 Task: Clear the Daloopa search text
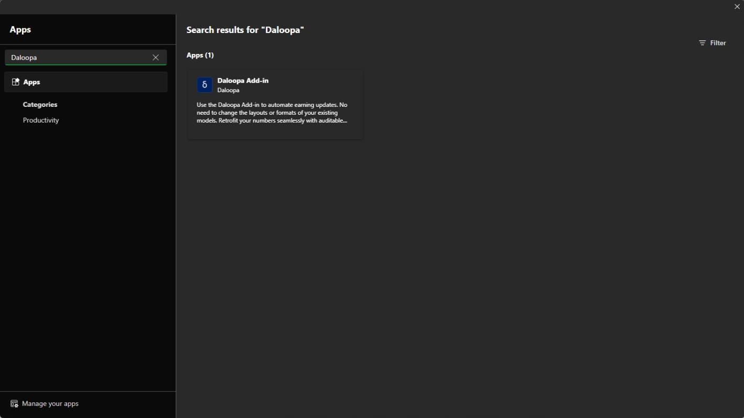[x=155, y=58]
